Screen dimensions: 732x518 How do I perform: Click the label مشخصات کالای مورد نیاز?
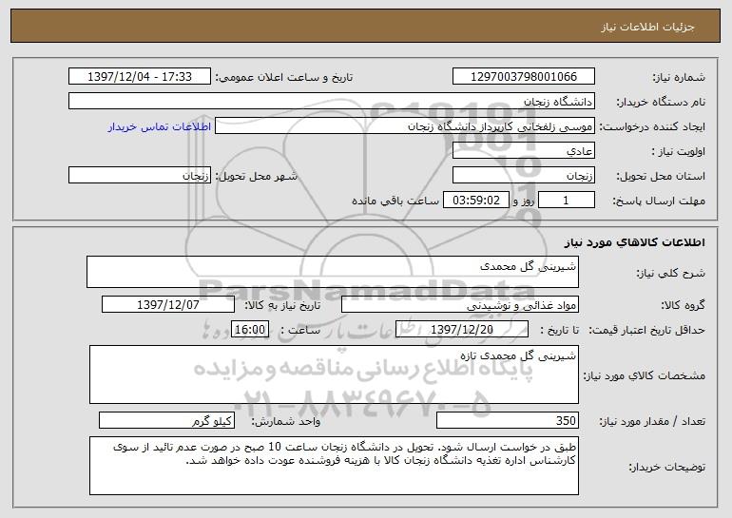645,375
